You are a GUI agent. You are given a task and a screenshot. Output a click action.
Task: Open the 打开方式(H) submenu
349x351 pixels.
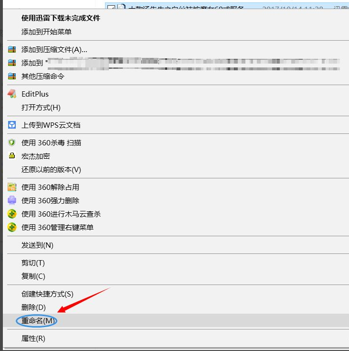[x=41, y=107]
